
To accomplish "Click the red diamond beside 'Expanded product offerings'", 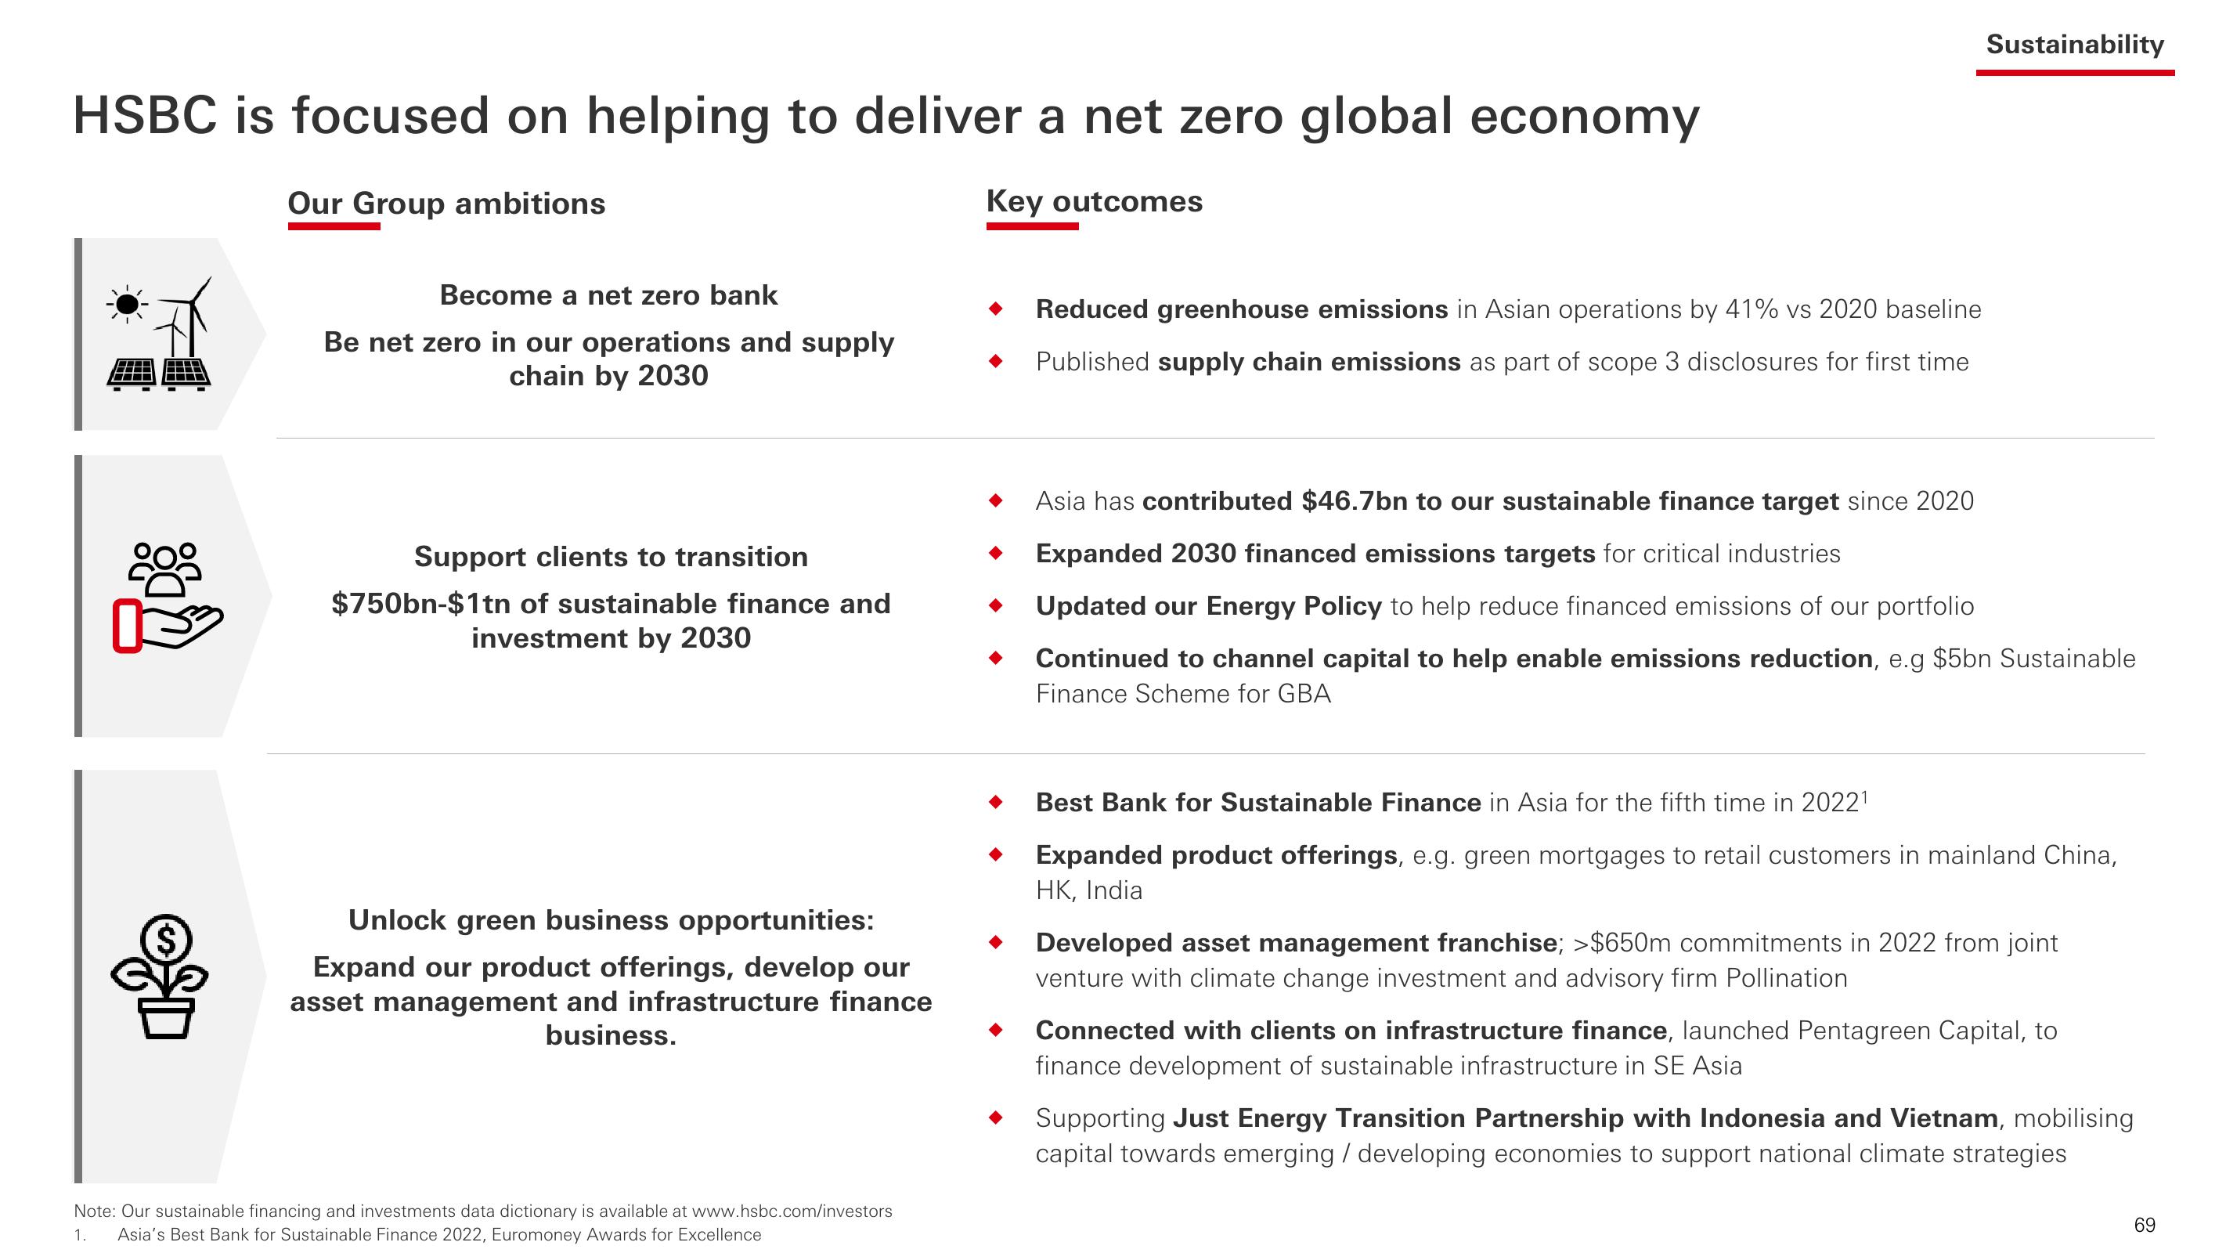I will coord(995,854).
